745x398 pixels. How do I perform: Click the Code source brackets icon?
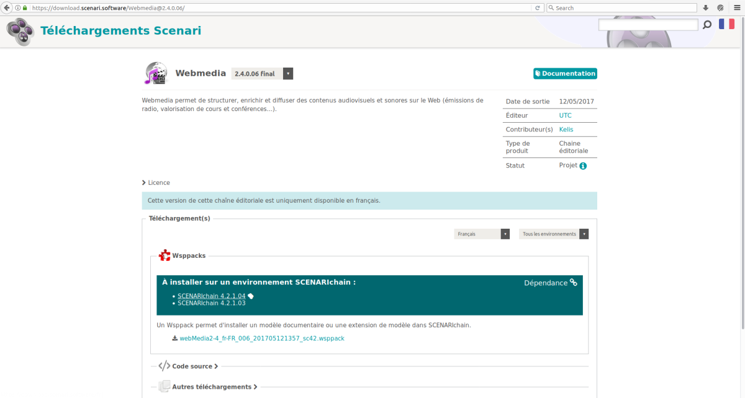pos(165,366)
